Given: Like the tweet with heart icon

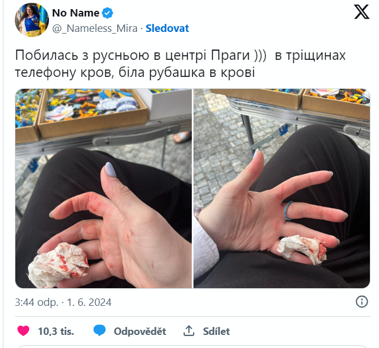Looking at the screenshot, I should click(x=23, y=330).
